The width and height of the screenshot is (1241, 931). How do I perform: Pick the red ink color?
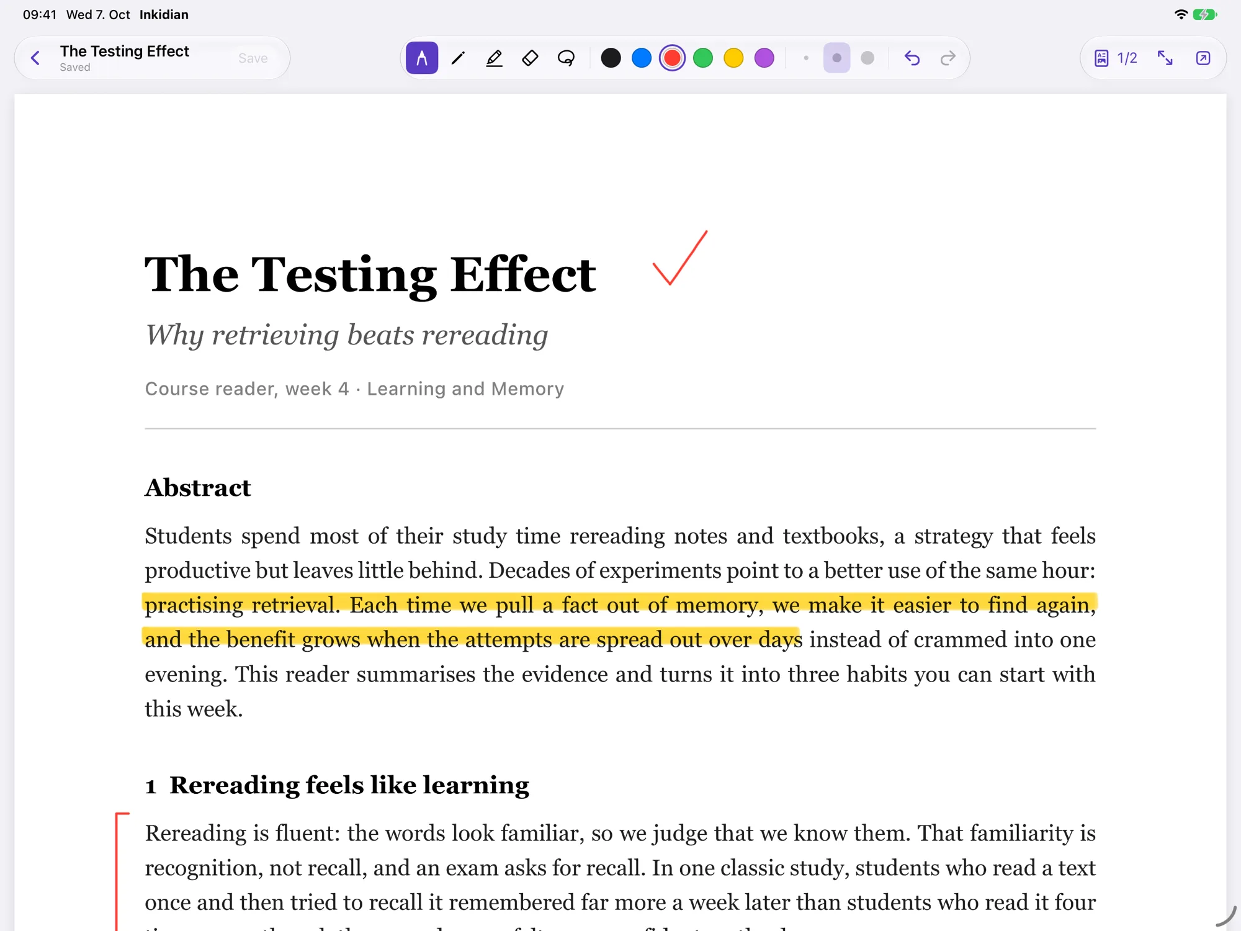click(x=672, y=58)
